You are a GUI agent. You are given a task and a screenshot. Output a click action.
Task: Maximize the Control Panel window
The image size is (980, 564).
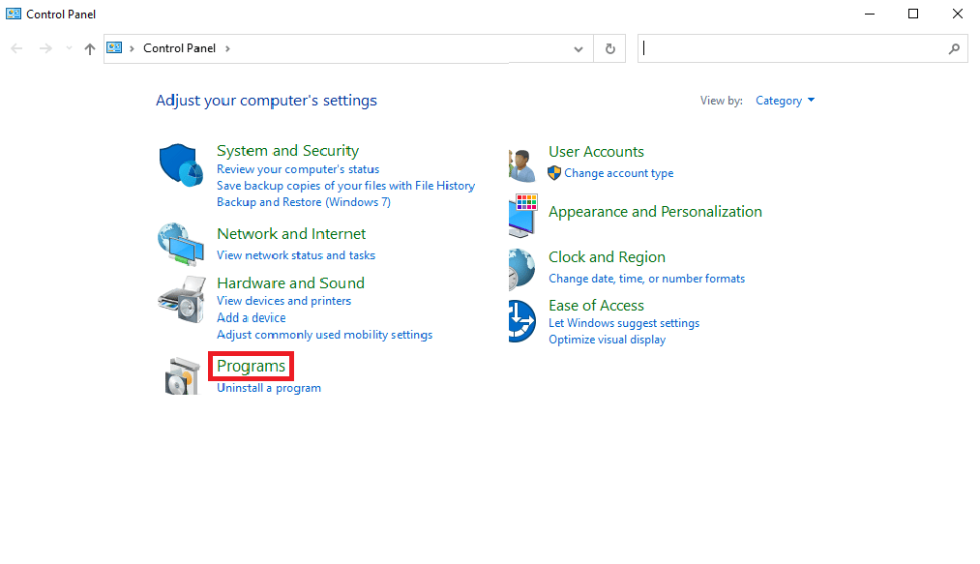(913, 14)
